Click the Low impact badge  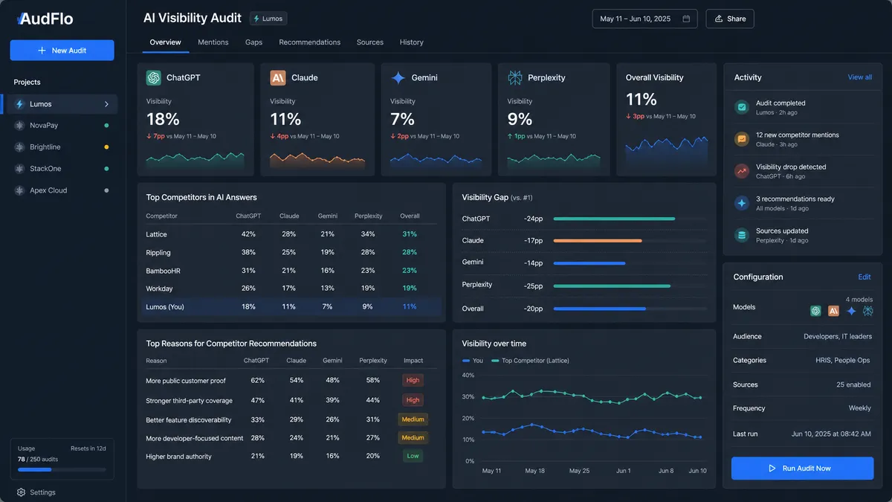click(x=413, y=456)
